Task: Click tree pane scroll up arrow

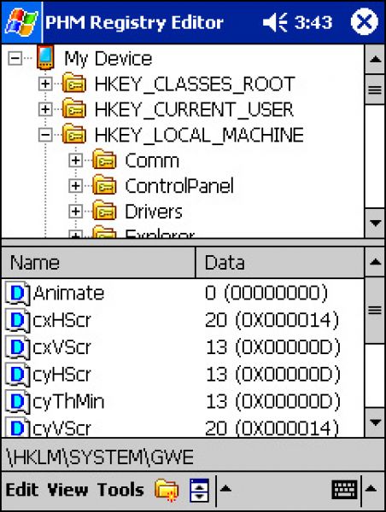Action: coord(375,60)
